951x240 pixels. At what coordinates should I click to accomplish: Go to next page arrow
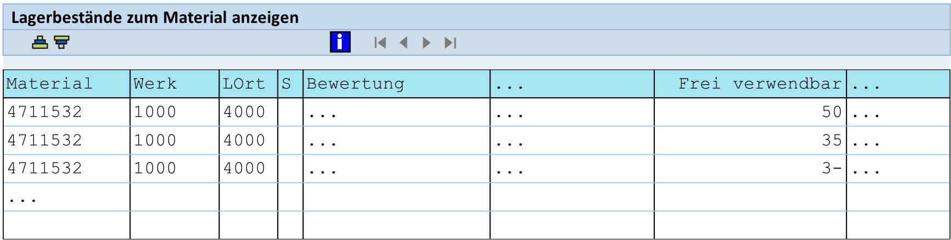[x=426, y=43]
